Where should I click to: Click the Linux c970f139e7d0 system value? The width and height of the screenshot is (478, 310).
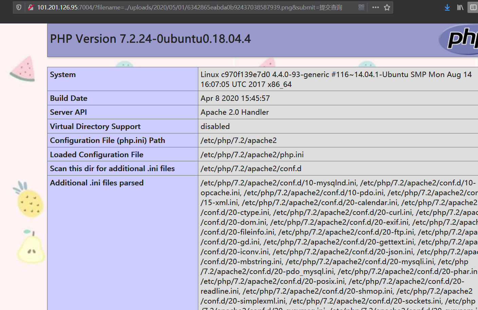[336, 79]
